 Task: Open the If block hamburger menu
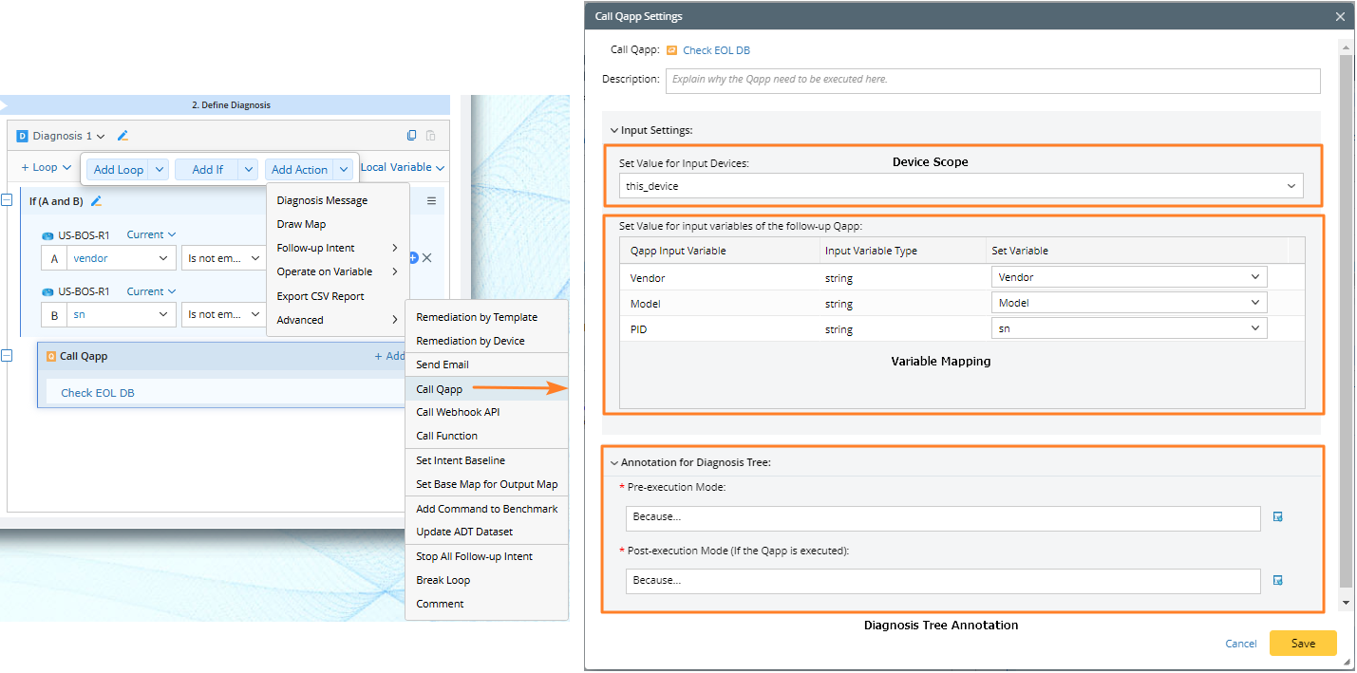(431, 201)
